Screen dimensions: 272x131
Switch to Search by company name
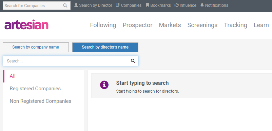point(36,47)
